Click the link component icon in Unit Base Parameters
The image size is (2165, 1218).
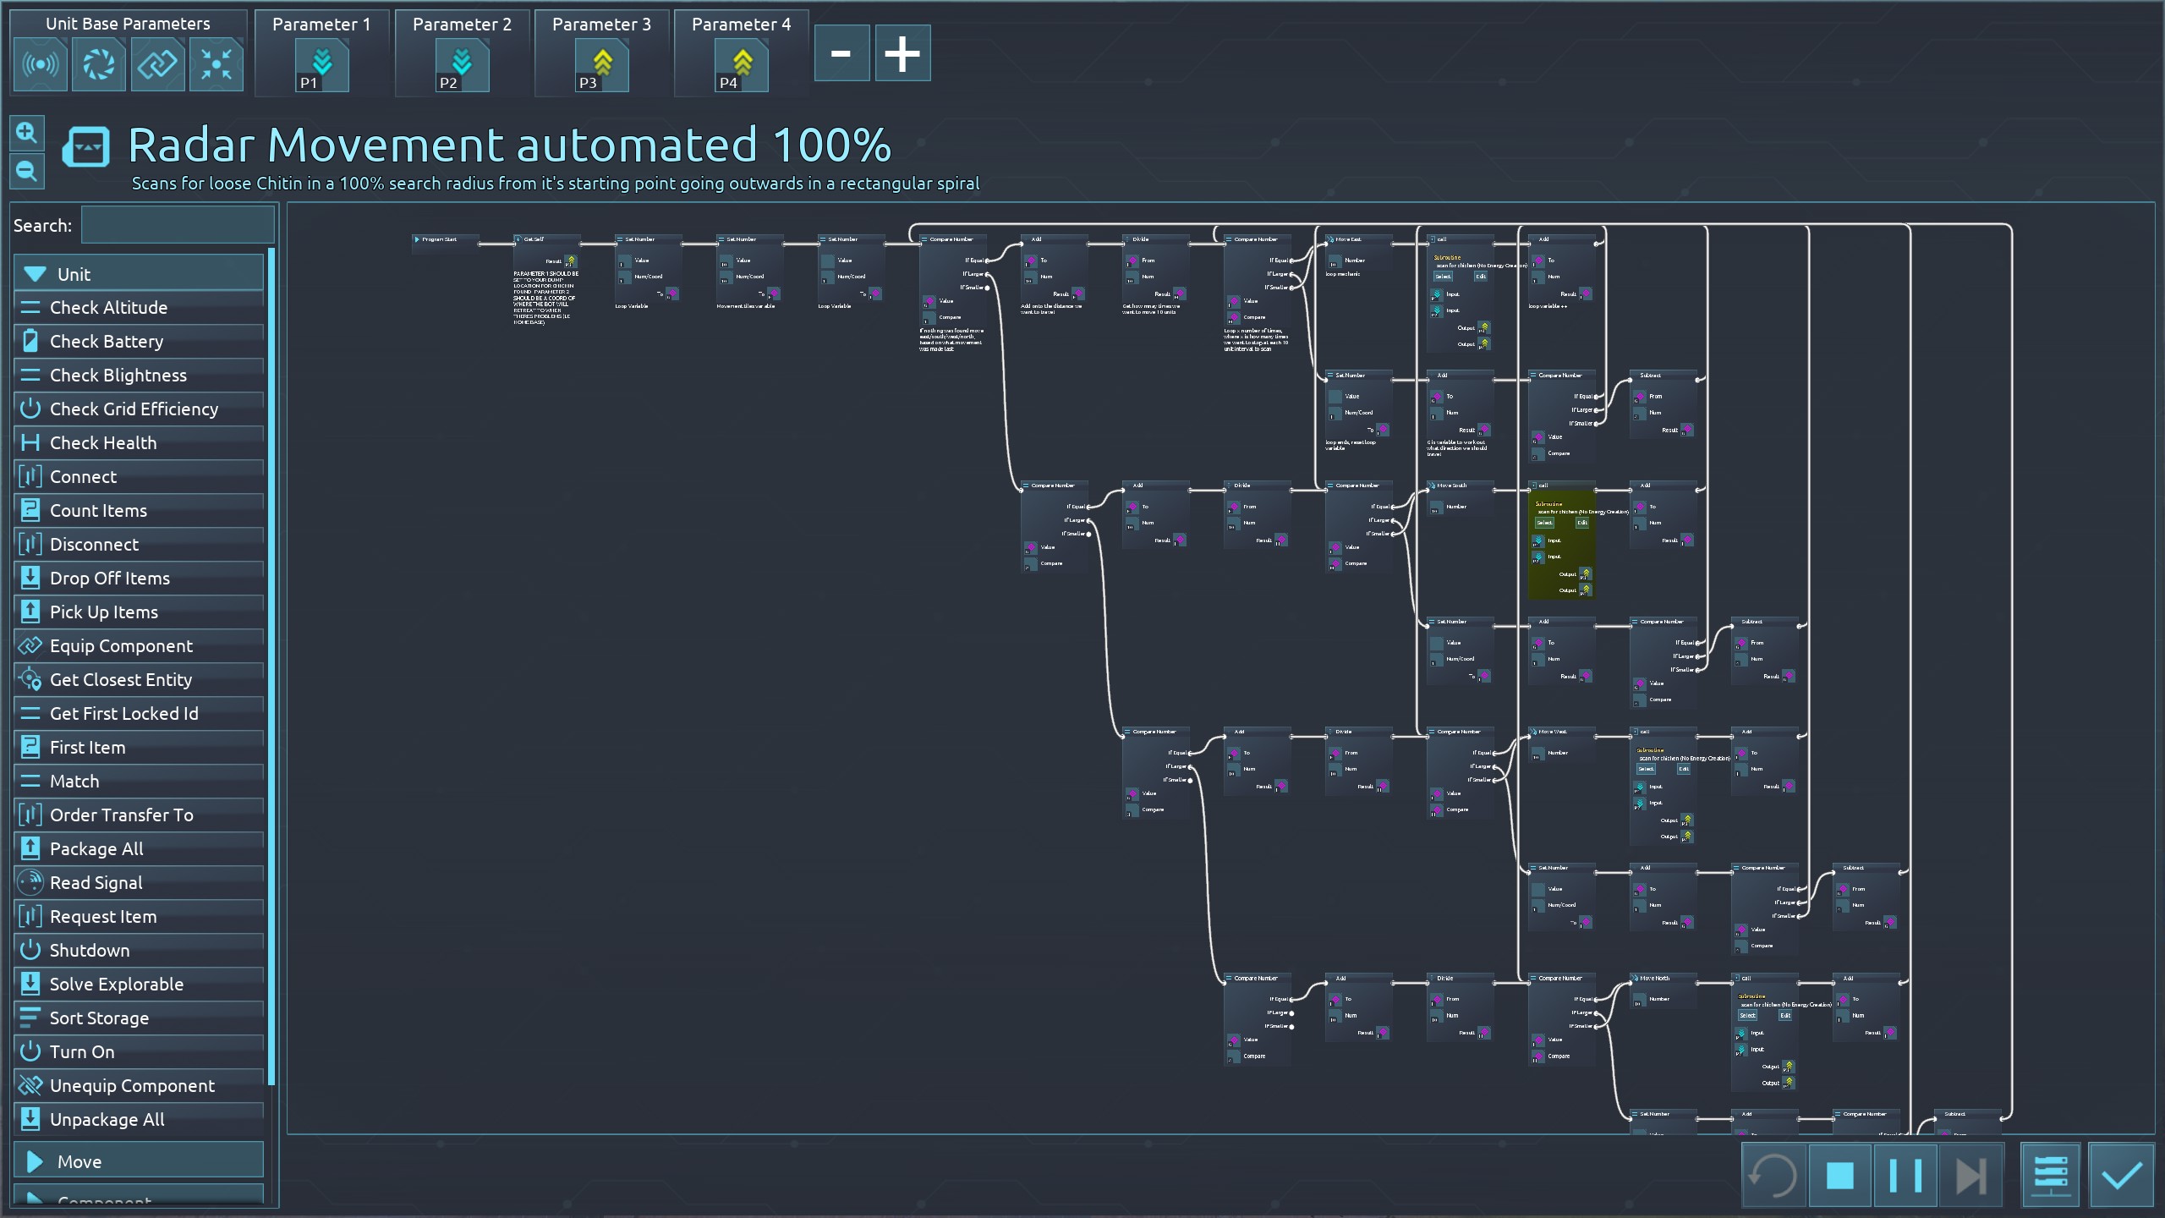click(157, 65)
